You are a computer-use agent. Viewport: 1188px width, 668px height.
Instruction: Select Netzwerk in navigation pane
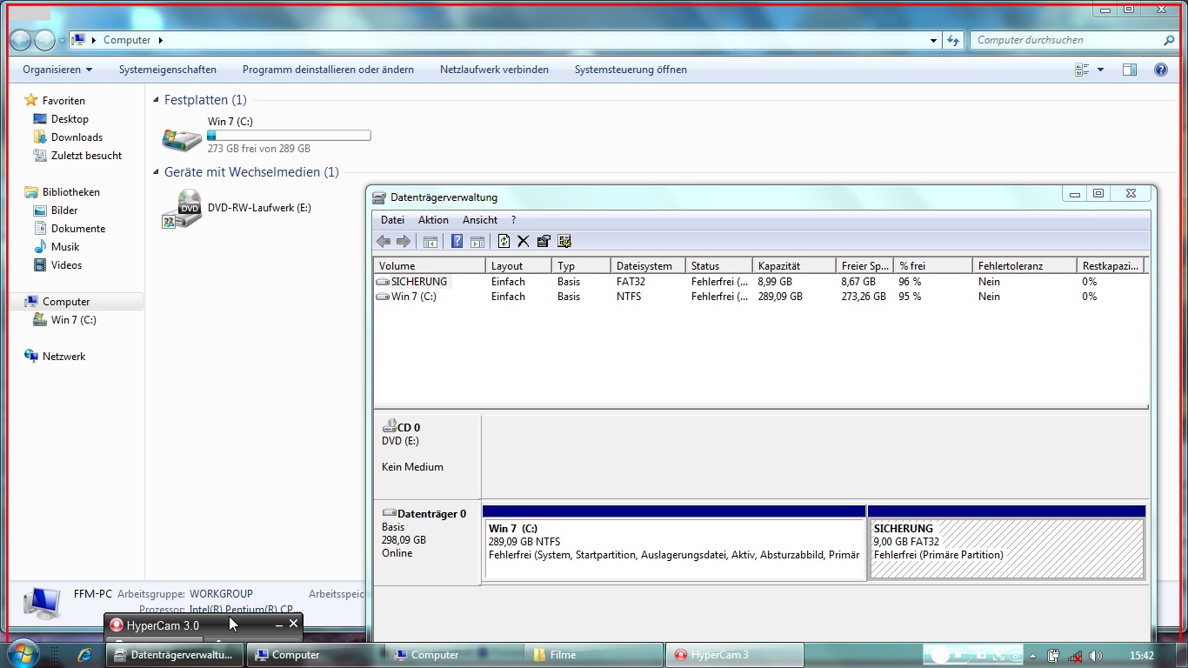pyautogui.click(x=63, y=357)
